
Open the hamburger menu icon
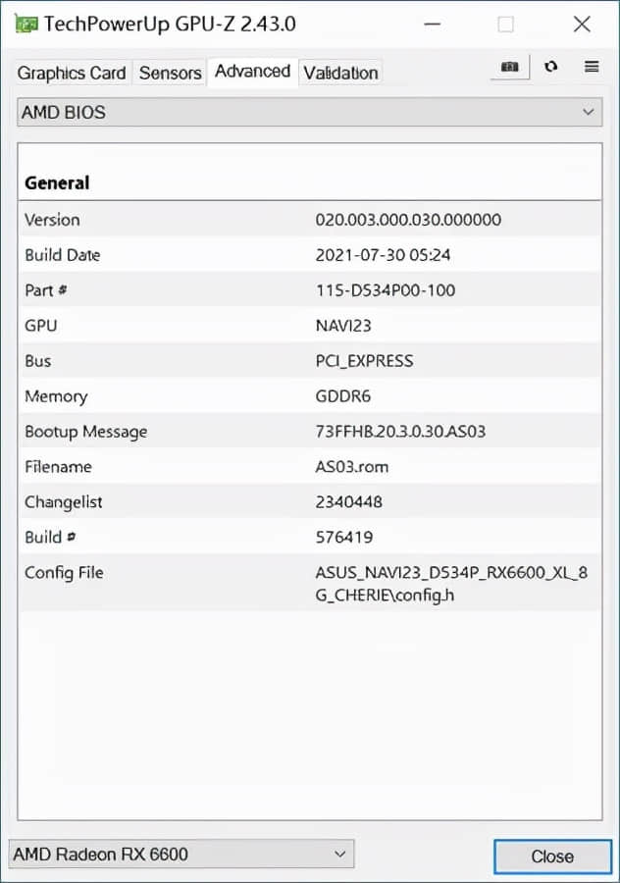(x=592, y=67)
